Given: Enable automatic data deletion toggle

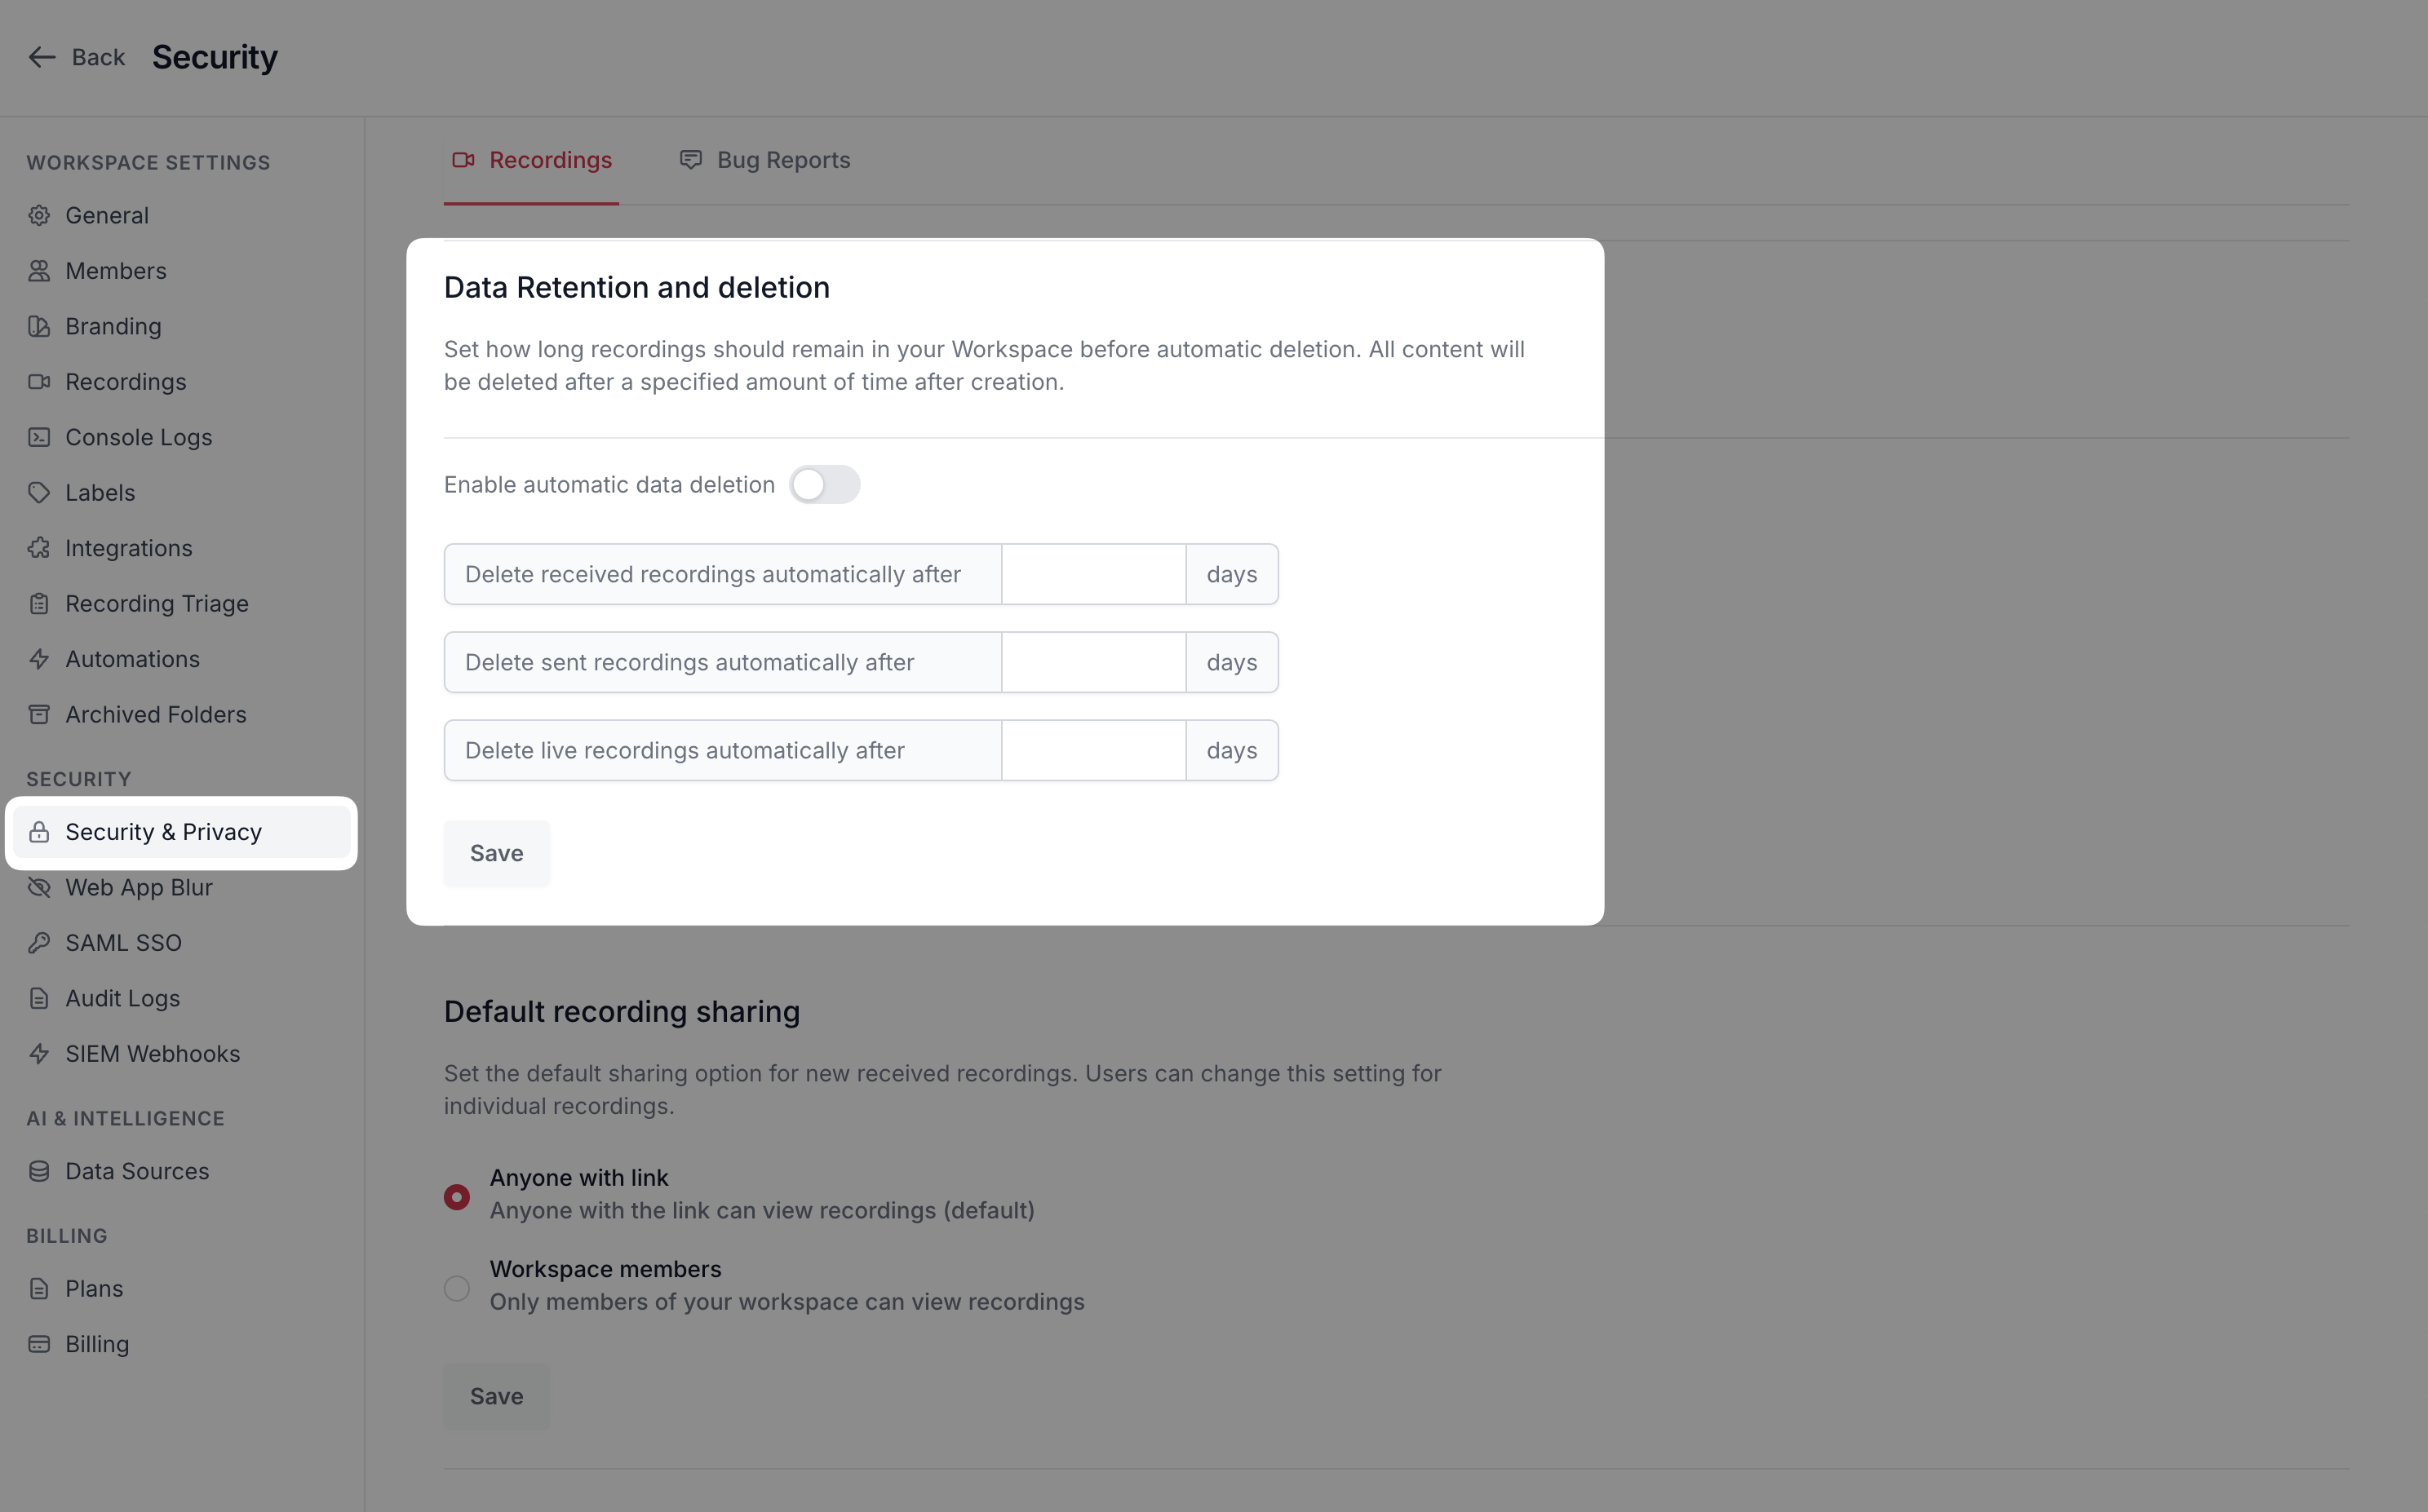Looking at the screenshot, I should [823, 485].
